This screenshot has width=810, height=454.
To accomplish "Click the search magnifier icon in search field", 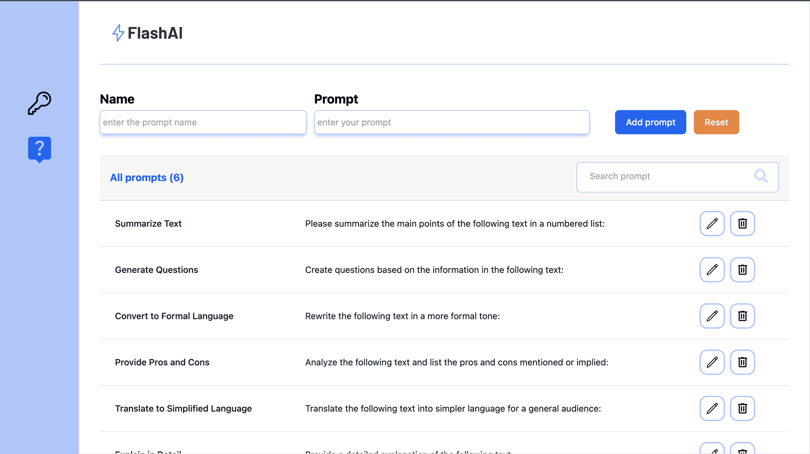I will tap(761, 177).
